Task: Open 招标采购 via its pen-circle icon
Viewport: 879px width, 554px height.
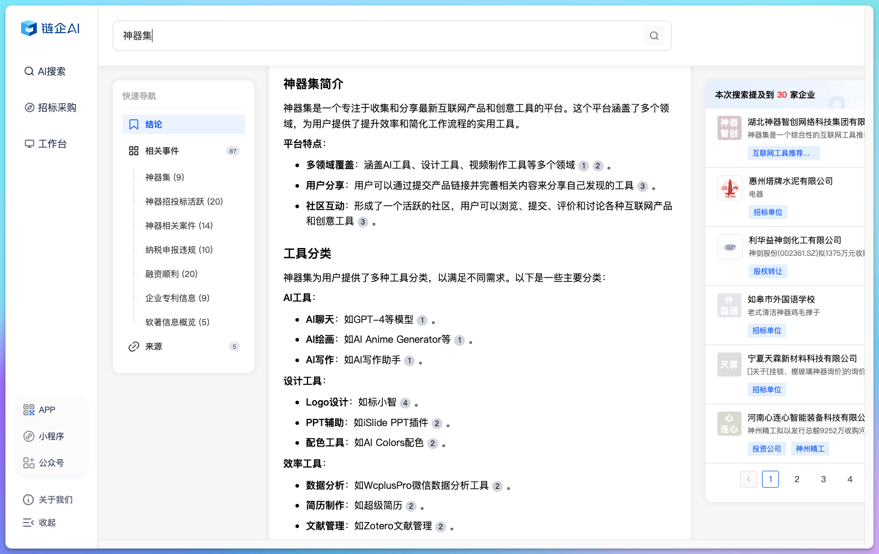Action: pos(29,107)
